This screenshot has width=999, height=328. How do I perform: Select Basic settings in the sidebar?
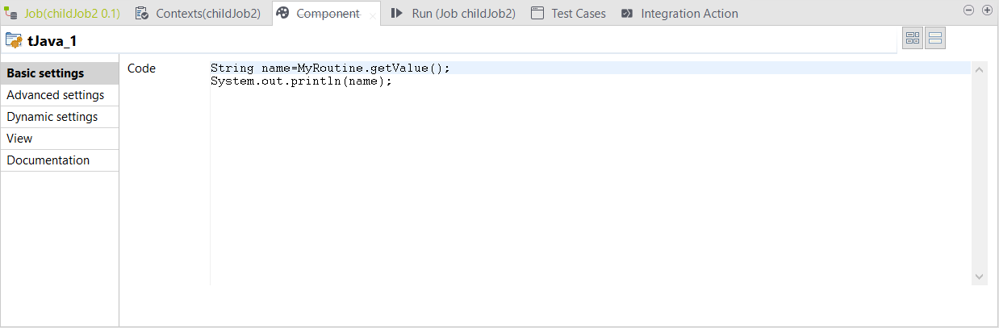(45, 73)
